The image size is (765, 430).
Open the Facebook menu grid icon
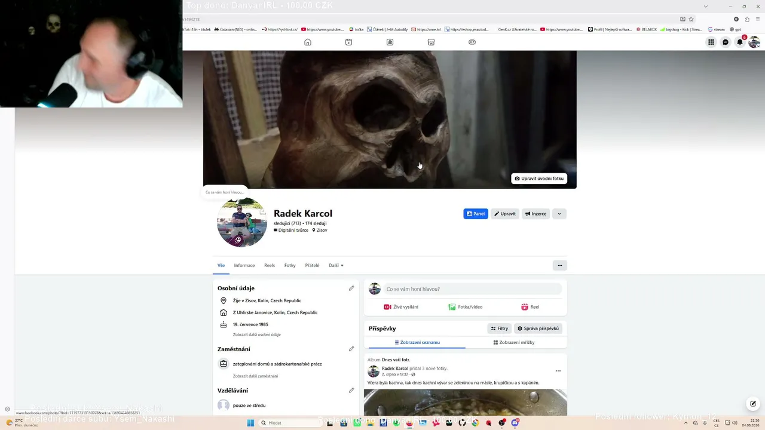[x=711, y=42]
